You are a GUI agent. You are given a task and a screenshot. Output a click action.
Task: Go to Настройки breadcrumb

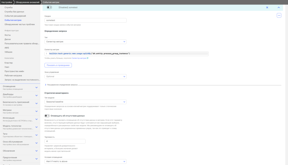tap(7, 2)
